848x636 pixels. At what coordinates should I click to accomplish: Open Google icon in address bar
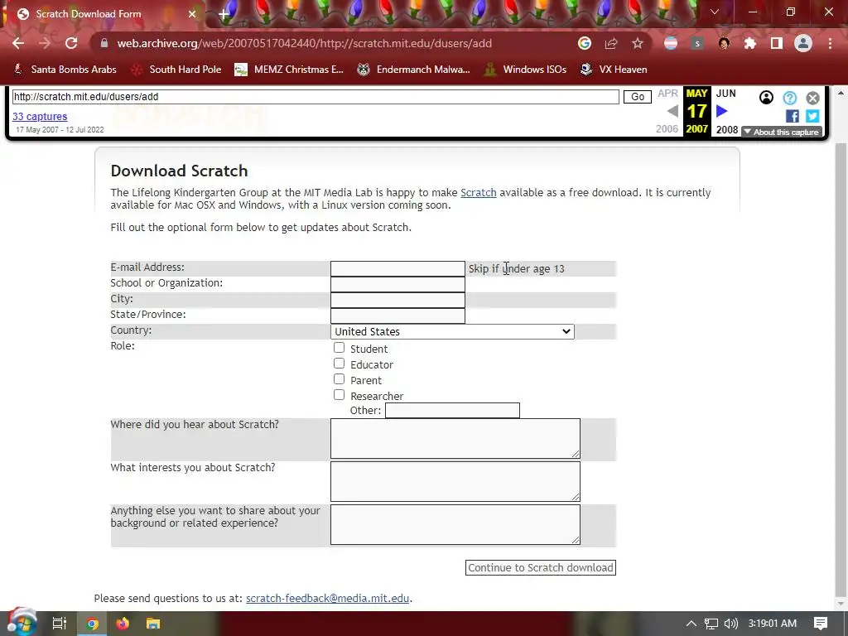[x=584, y=43]
